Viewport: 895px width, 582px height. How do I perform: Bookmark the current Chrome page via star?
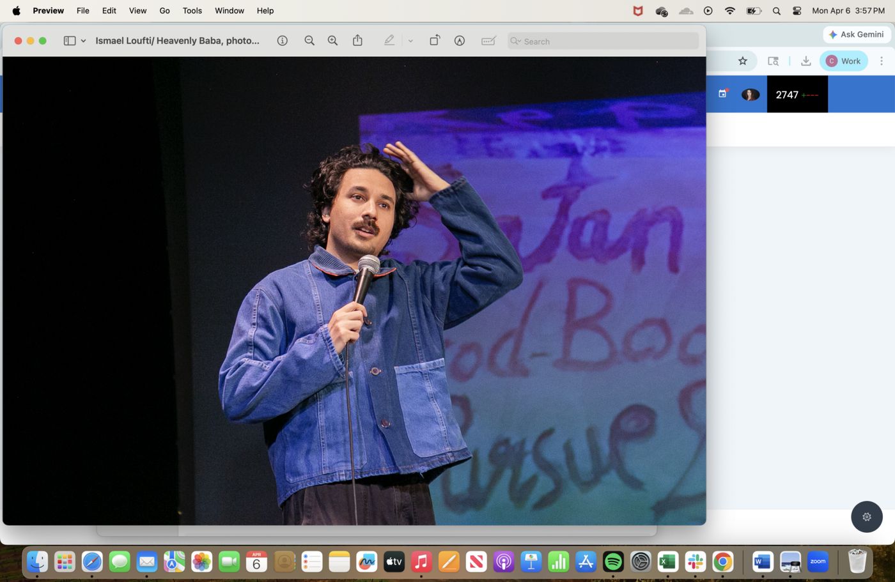click(x=742, y=61)
